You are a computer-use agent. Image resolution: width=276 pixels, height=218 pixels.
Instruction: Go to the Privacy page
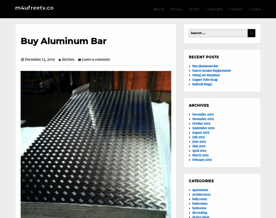[176, 9]
